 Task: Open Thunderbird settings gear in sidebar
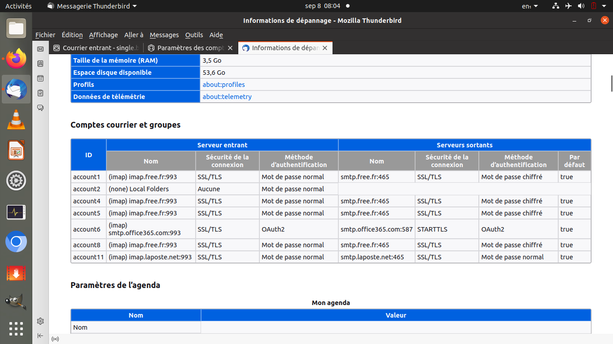pos(40,321)
